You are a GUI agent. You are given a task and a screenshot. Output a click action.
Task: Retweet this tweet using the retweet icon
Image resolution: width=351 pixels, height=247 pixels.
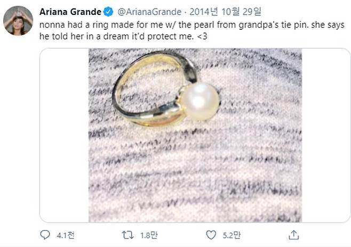pyautogui.click(x=127, y=235)
